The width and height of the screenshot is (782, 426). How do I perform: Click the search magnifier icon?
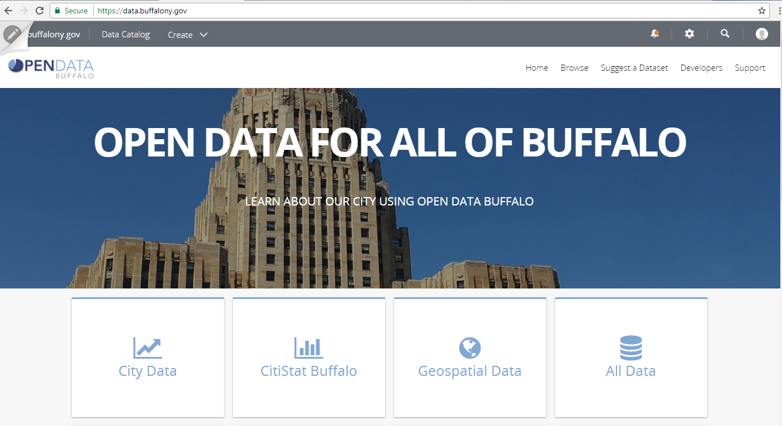point(725,34)
